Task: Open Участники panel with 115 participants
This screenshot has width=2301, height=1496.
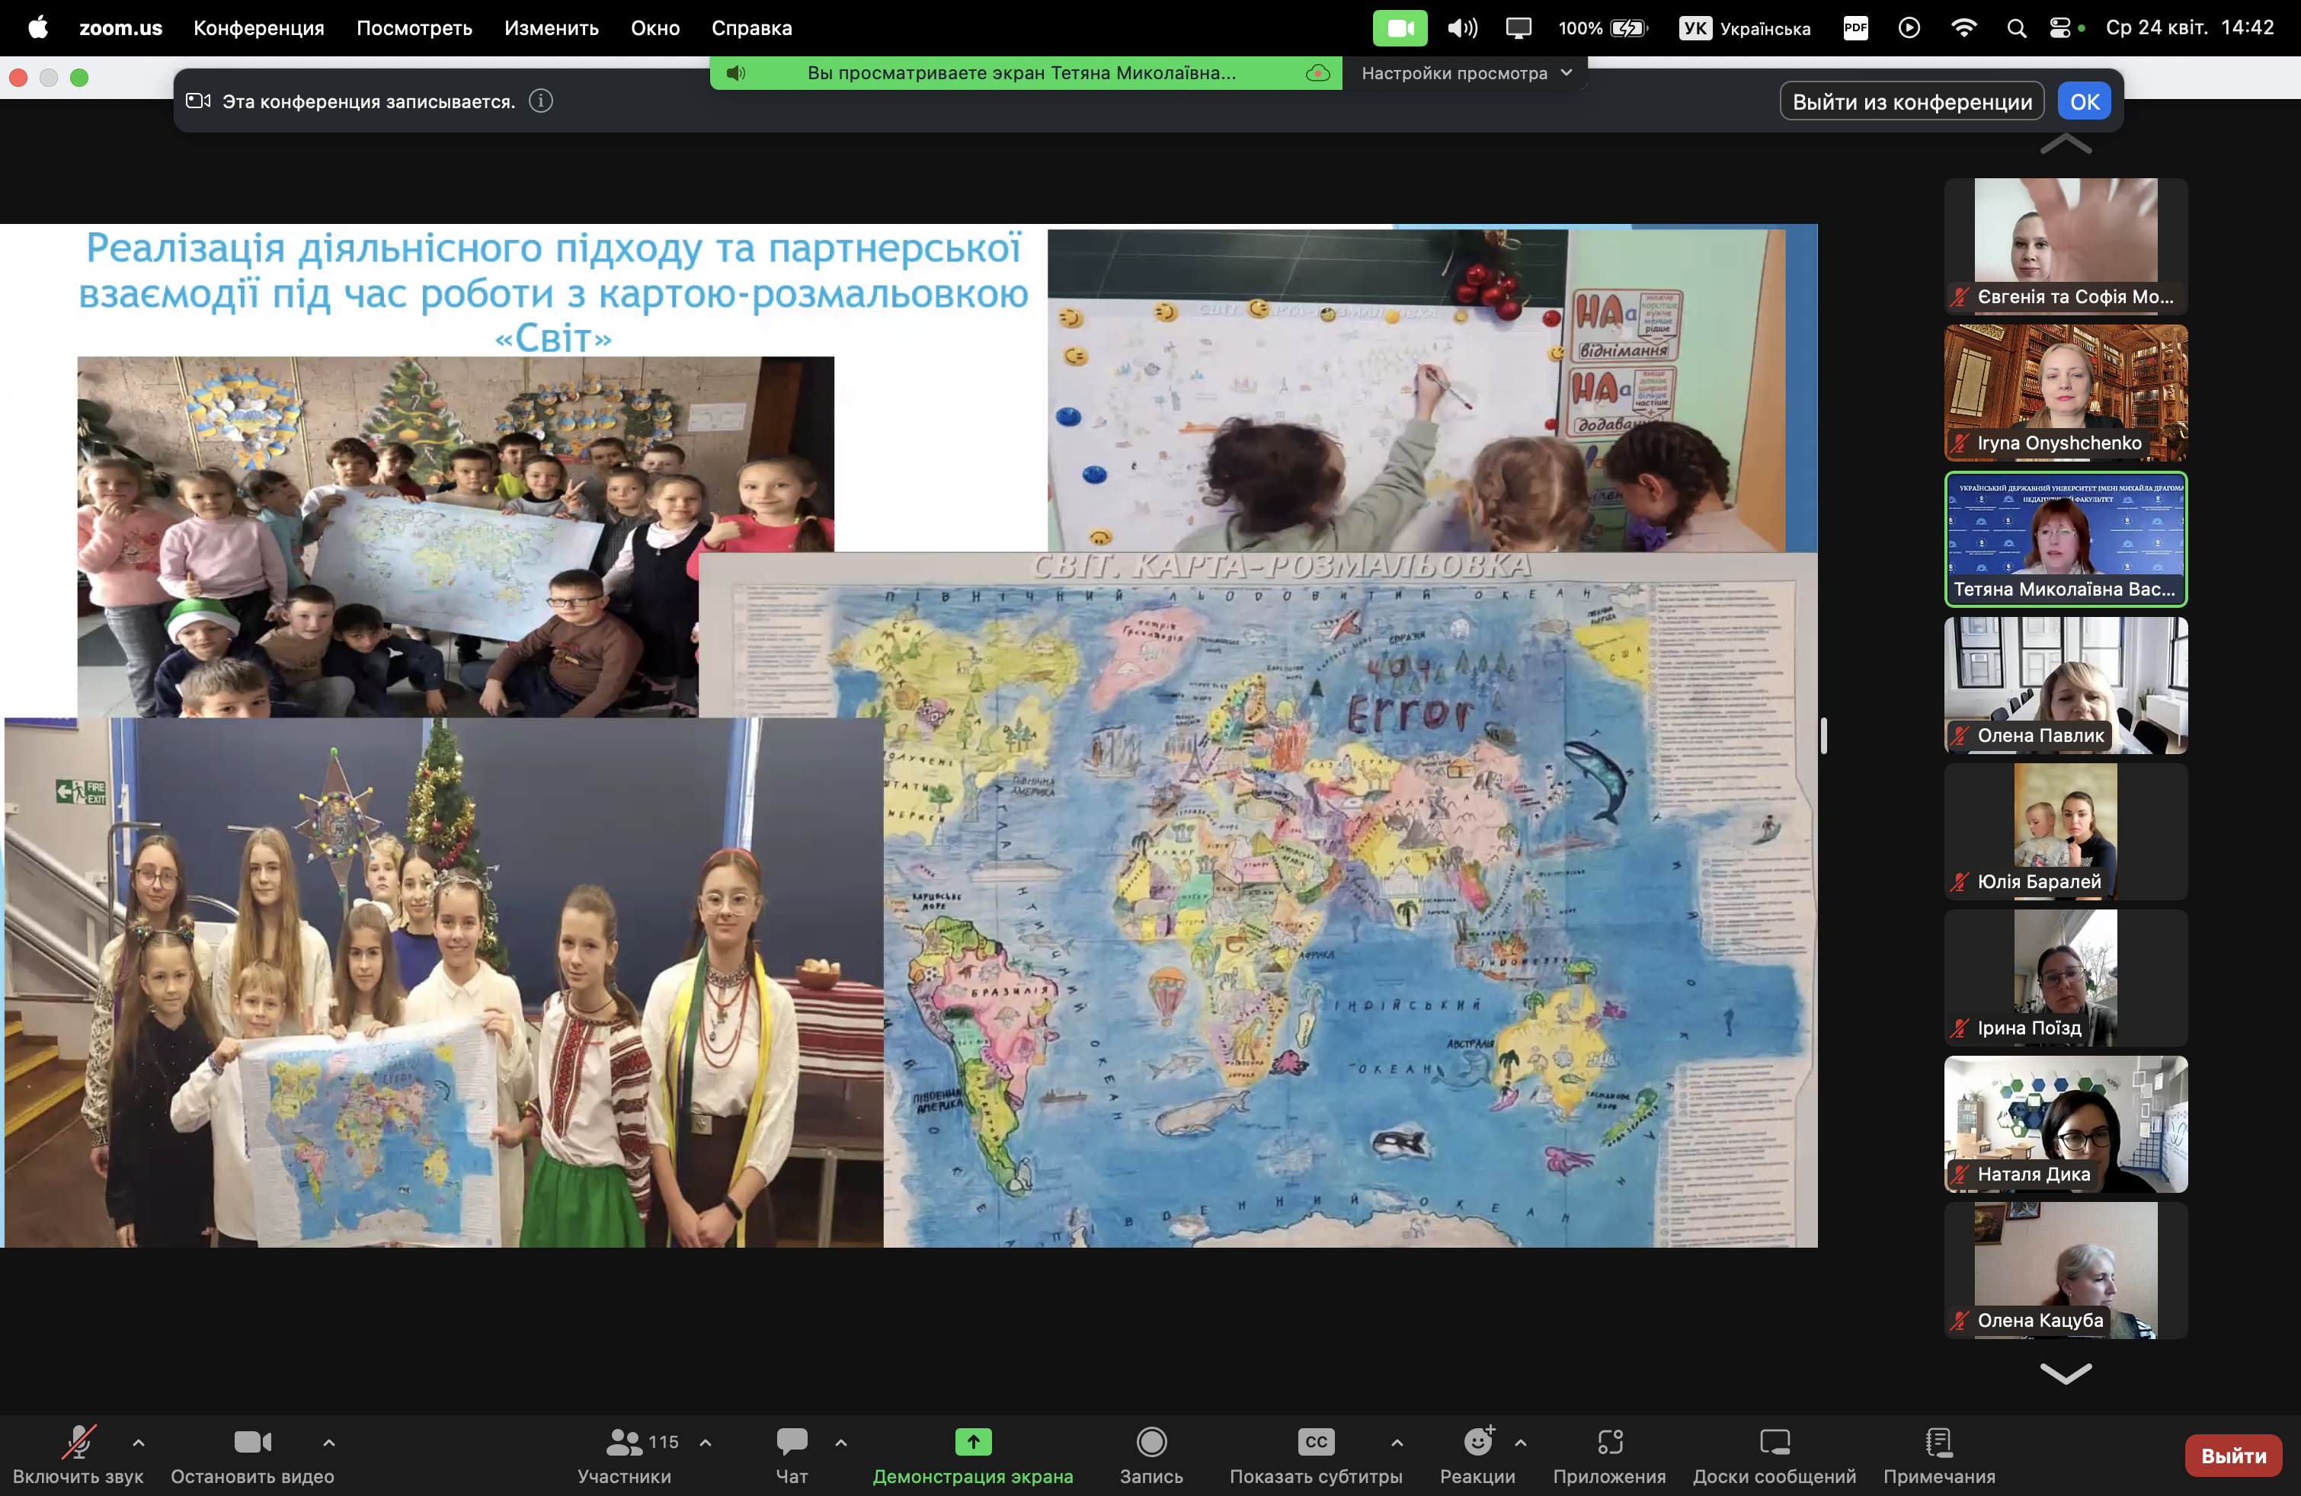Action: pyautogui.click(x=625, y=1456)
